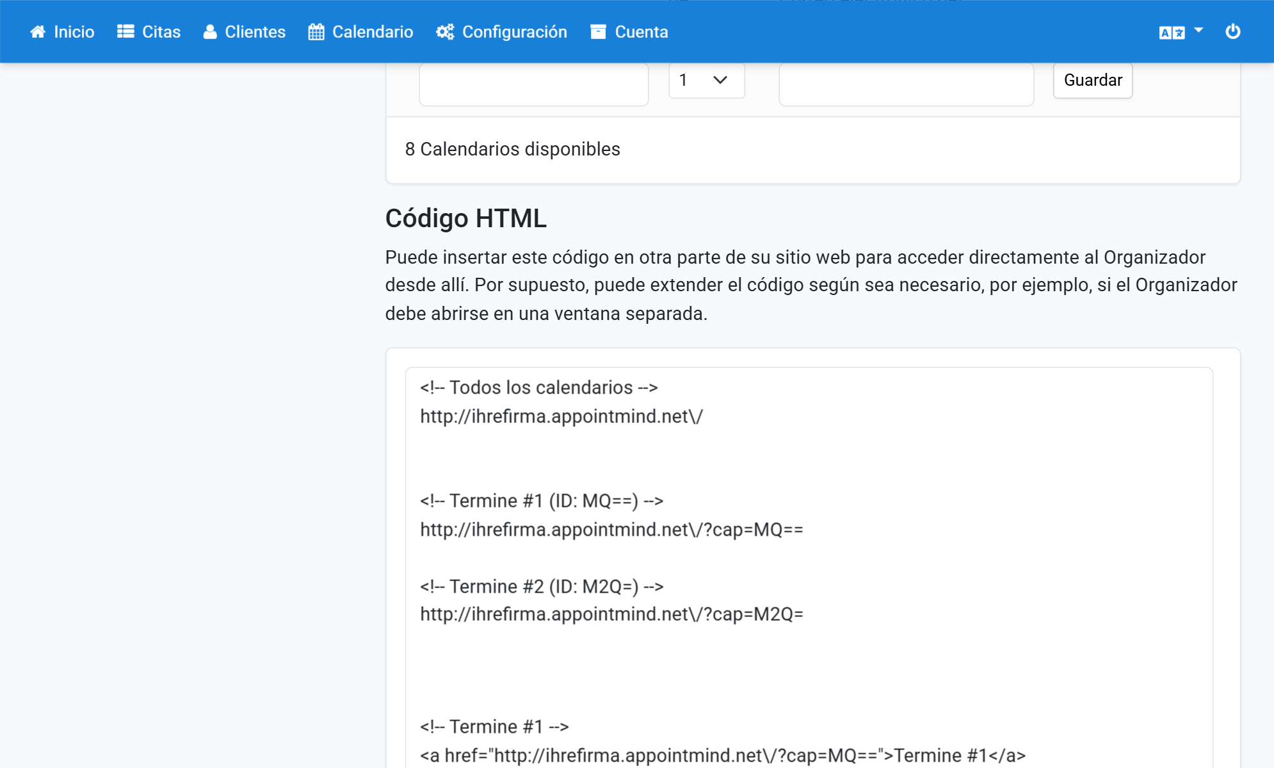The width and height of the screenshot is (1274, 768).
Task: Click the gears icon beside Configuración
Action: pyautogui.click(x=445, y=31)
